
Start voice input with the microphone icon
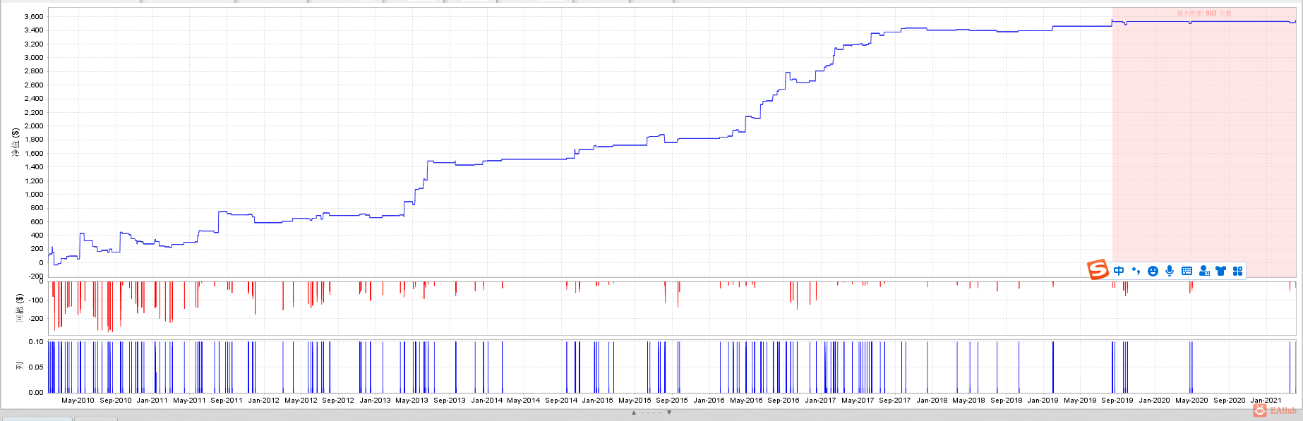[x=1170, y=271]
